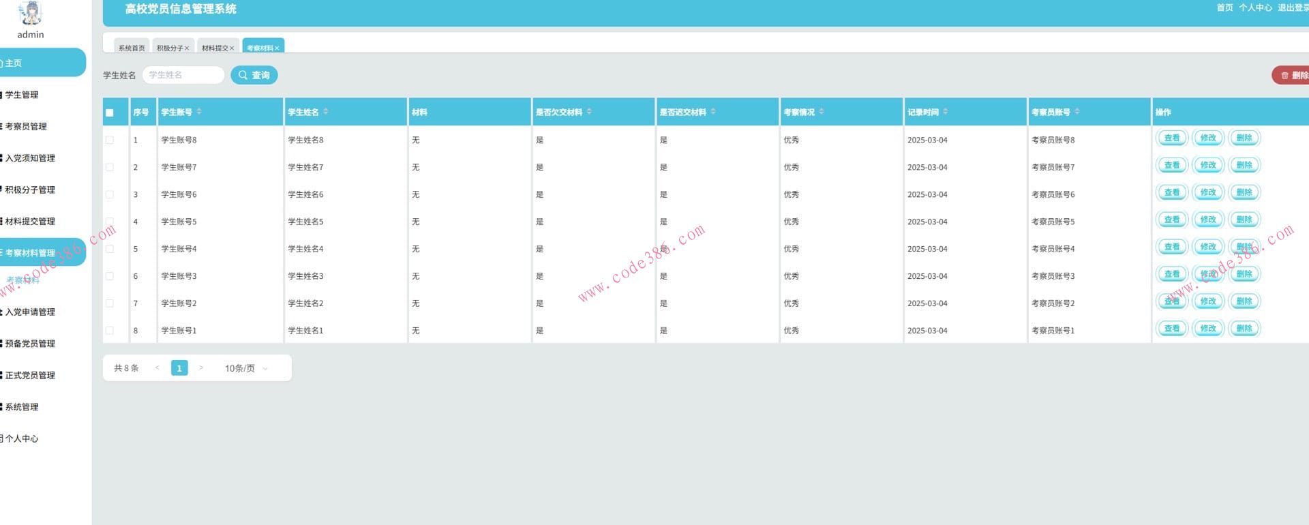Viewport: 1309px width, 525px height.
Task: Sort by the 考察员账号 column arrows
Action: (x=1077, y=112)
